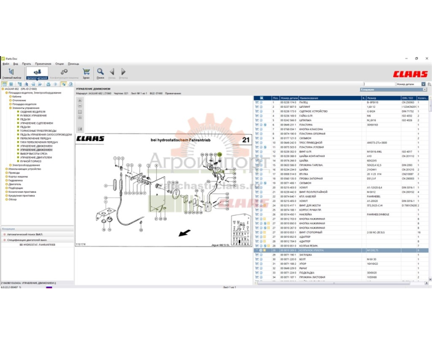
Task: Click cart icon in КНОПКА КЛАКСОНА row 7
Action: pos(257,129)
